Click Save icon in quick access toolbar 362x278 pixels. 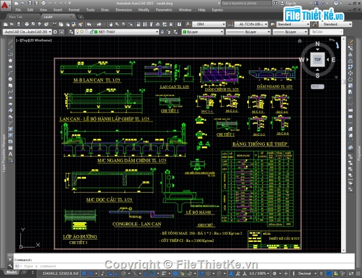pos(29,3)
